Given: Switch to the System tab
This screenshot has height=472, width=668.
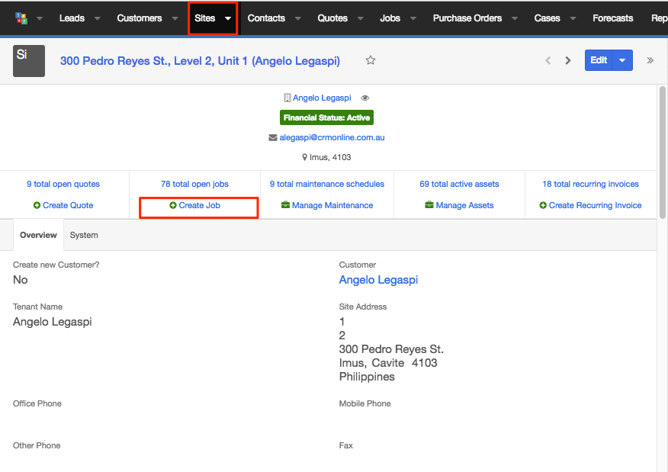Looking at the screenshot, I should point(84,235).
